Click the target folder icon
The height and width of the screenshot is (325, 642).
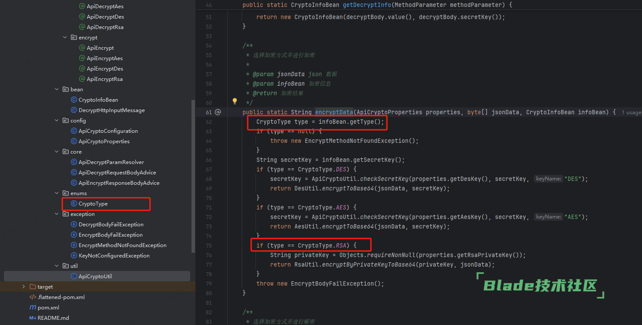[32, 287]
